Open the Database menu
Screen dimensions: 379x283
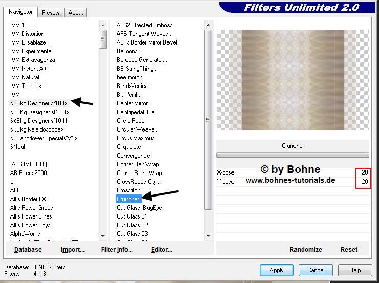[x=28, y=250]
